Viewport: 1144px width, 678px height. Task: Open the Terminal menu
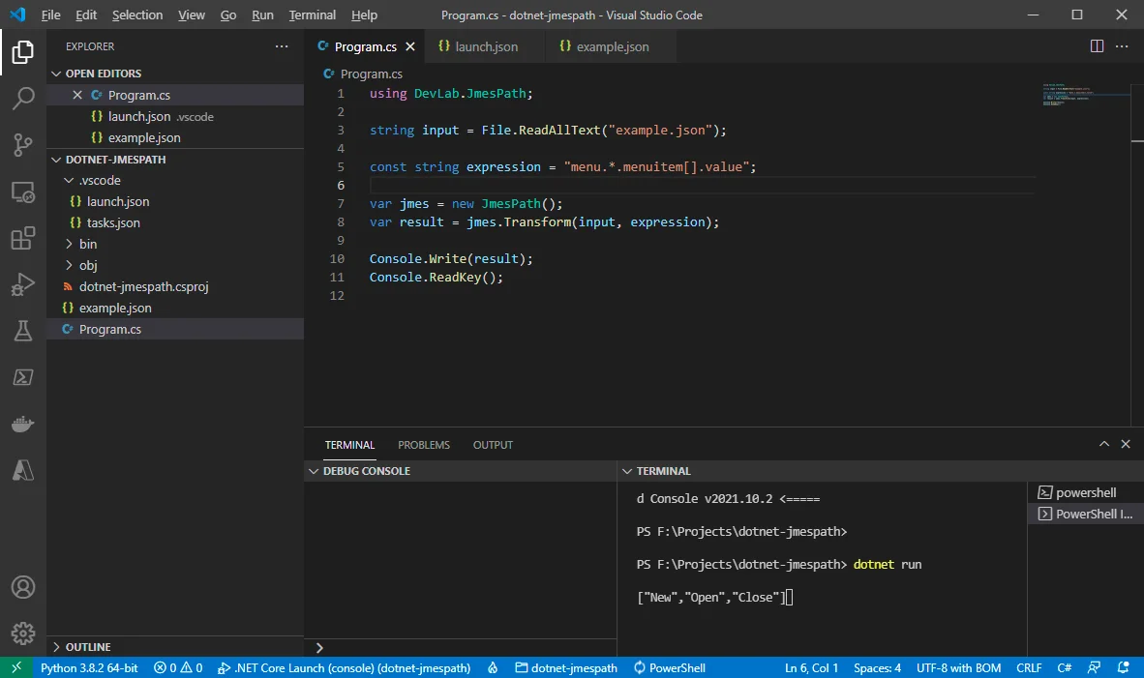pyautogui.click(x=312, y=15)
